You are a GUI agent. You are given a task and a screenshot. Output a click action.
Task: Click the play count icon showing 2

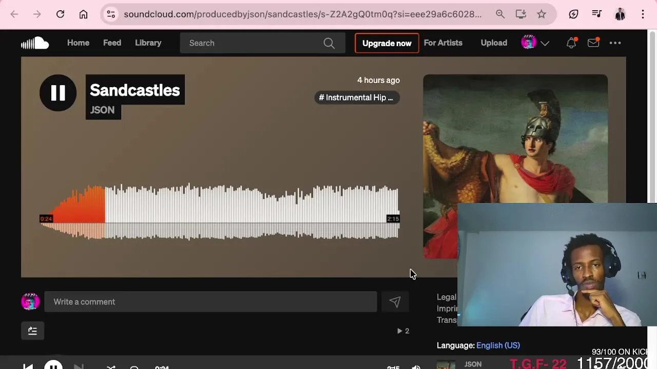(x=403, y=331)
